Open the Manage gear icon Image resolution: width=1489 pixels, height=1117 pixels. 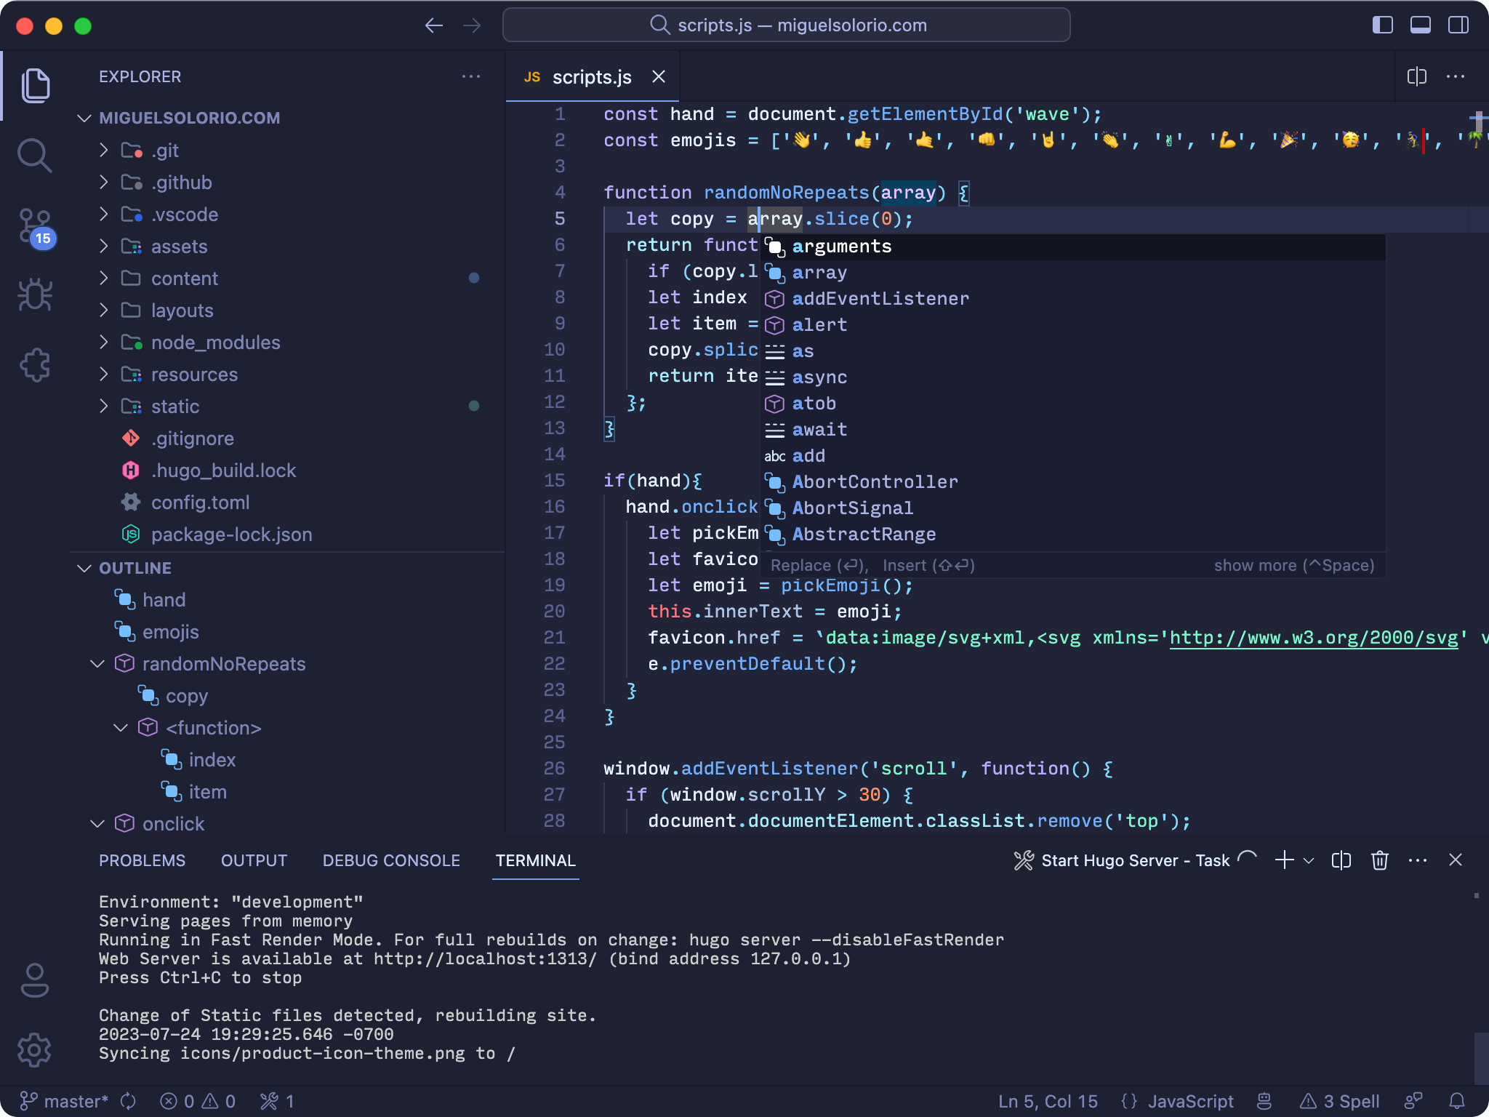click(x=35, y=1049)
